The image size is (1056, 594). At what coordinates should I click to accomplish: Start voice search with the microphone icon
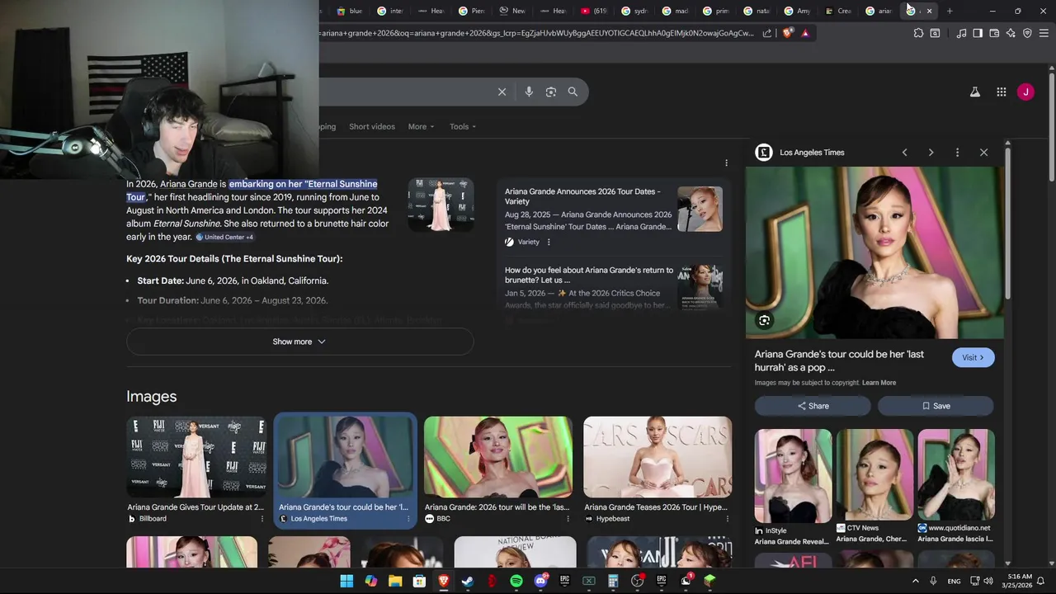click(529, 92)
